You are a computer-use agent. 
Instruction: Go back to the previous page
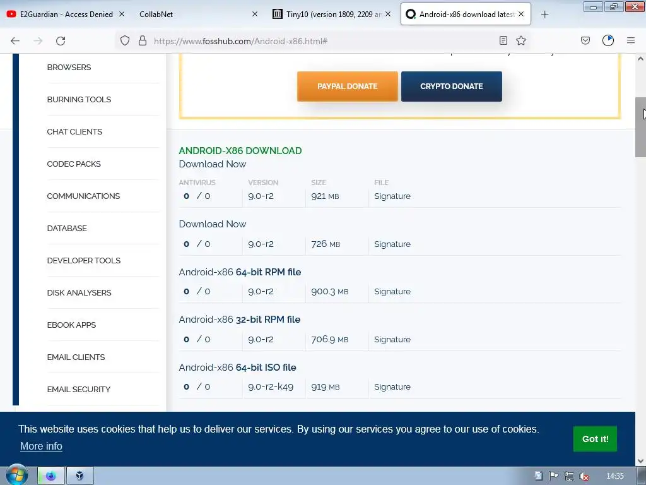click(x=15, y=41)
